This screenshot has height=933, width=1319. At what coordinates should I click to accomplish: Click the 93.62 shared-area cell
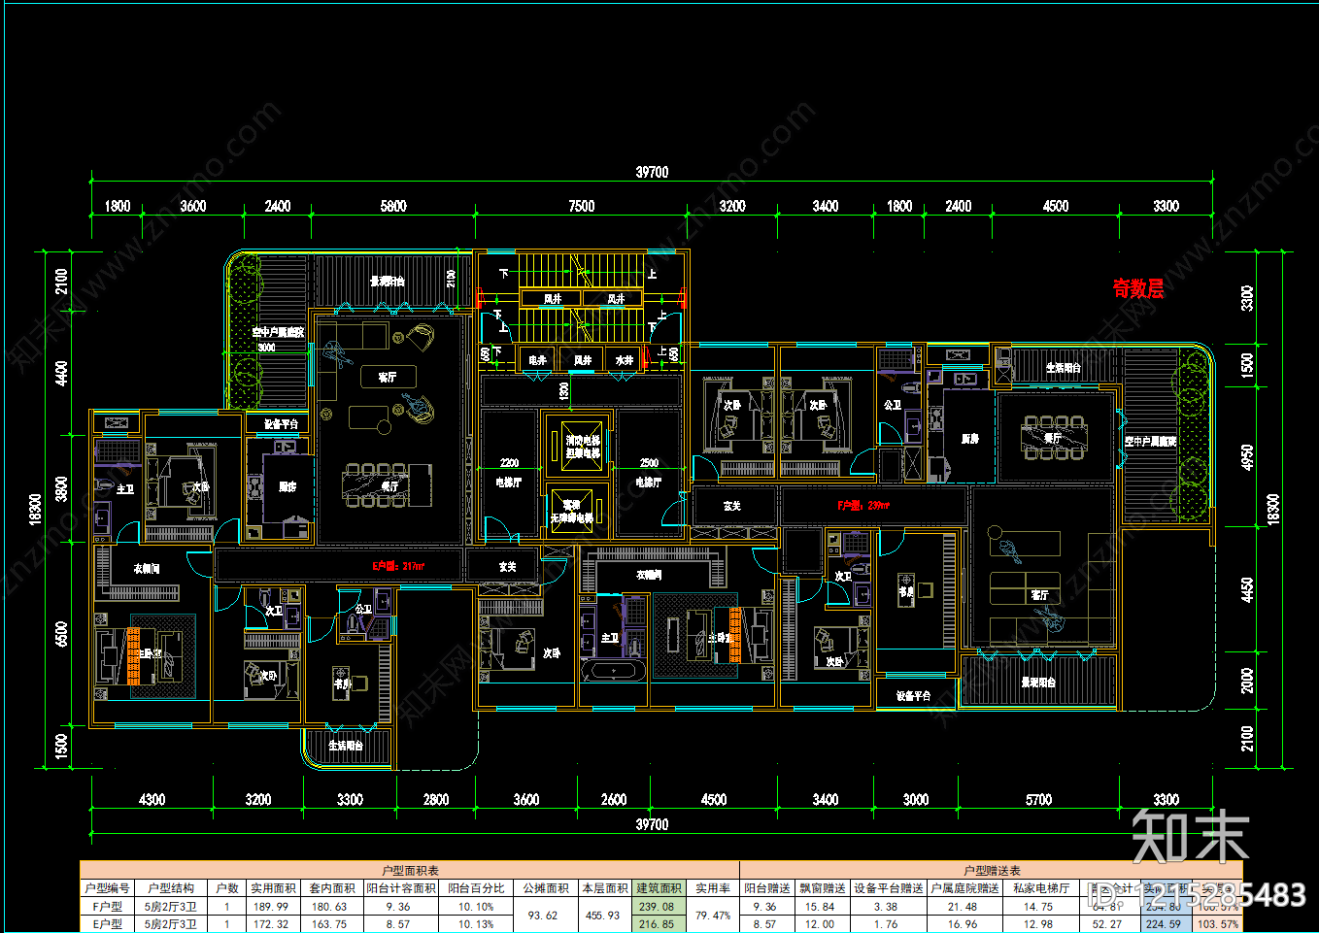(546, 916)
